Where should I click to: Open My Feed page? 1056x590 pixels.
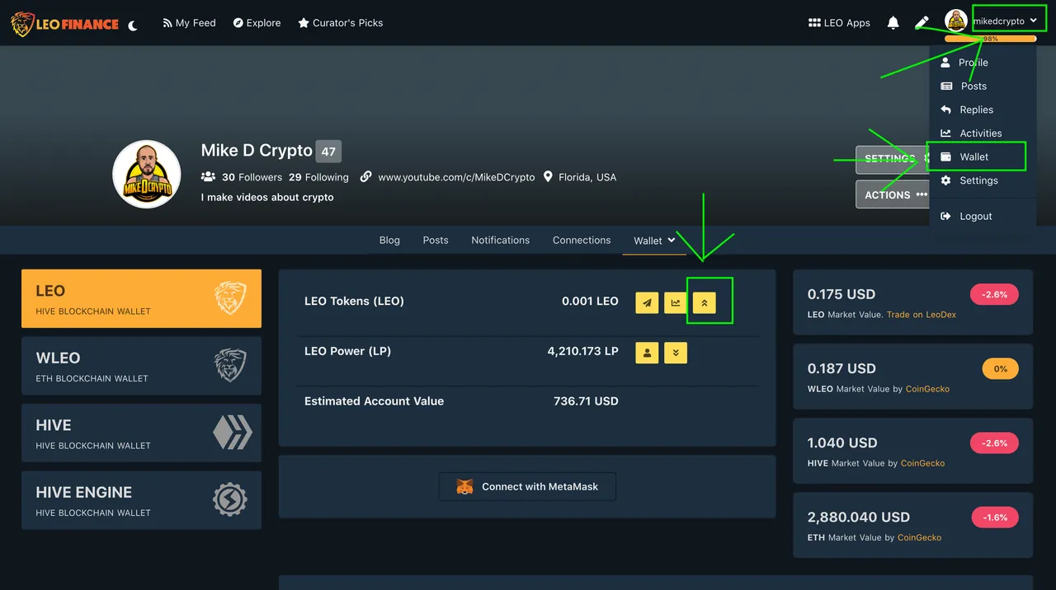(190, 23)
